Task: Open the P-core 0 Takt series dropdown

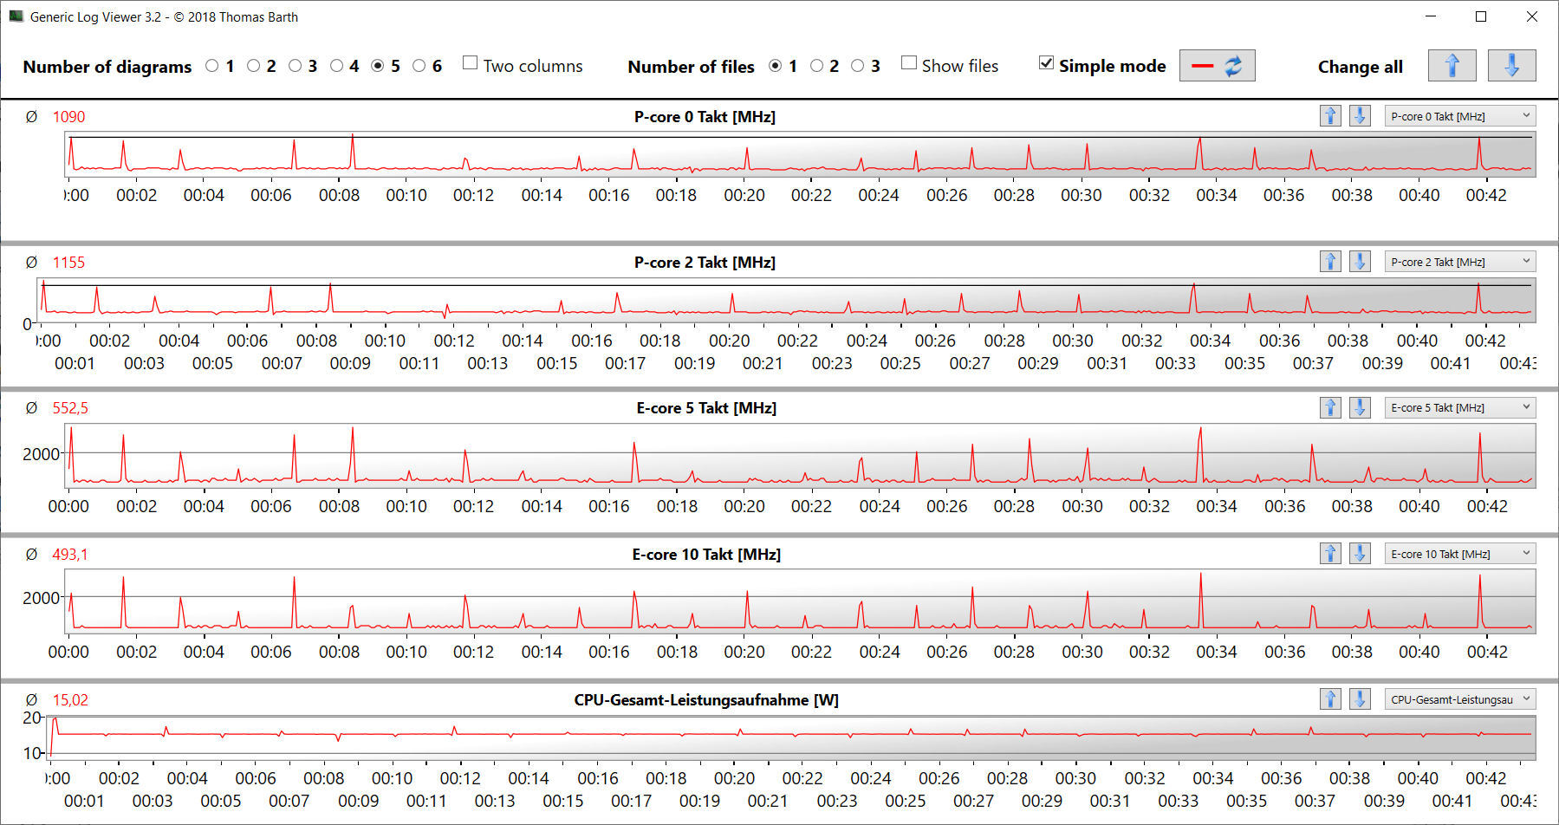Action: (x=1459, y=116)
